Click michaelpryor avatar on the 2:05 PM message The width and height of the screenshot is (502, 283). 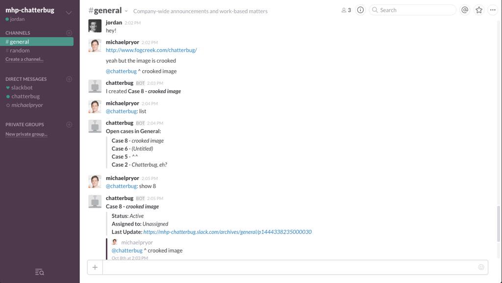[x=95, y=181]
